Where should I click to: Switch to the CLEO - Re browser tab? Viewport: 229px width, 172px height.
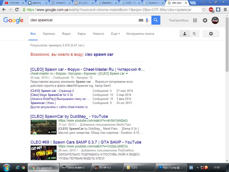[130, 3]
